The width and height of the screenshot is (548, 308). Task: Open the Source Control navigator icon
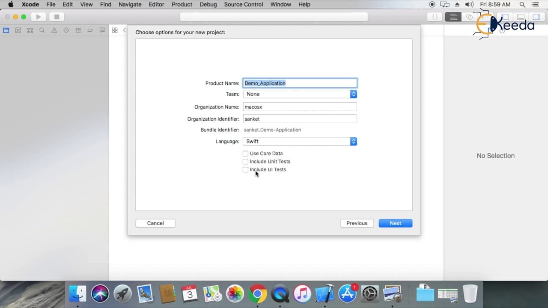(x=18, y=30)
